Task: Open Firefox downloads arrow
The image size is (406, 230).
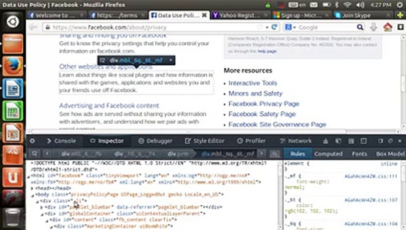Action: pyautogui.click(x=373, y=27)
